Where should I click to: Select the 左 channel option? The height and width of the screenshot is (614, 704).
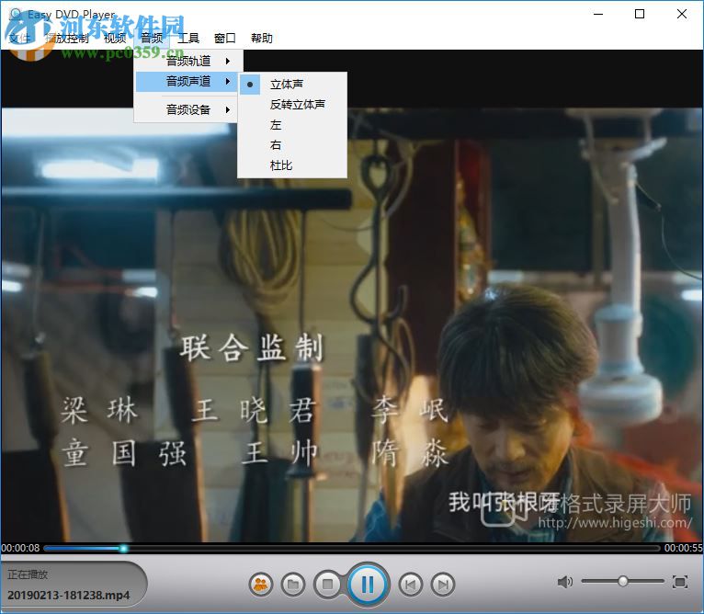[x=292, y=125]
